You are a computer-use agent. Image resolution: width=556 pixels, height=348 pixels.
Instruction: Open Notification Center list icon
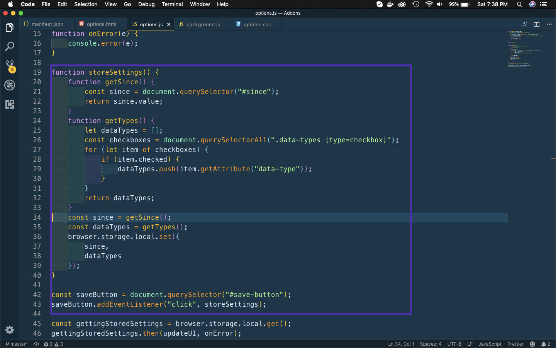(544, 4)
